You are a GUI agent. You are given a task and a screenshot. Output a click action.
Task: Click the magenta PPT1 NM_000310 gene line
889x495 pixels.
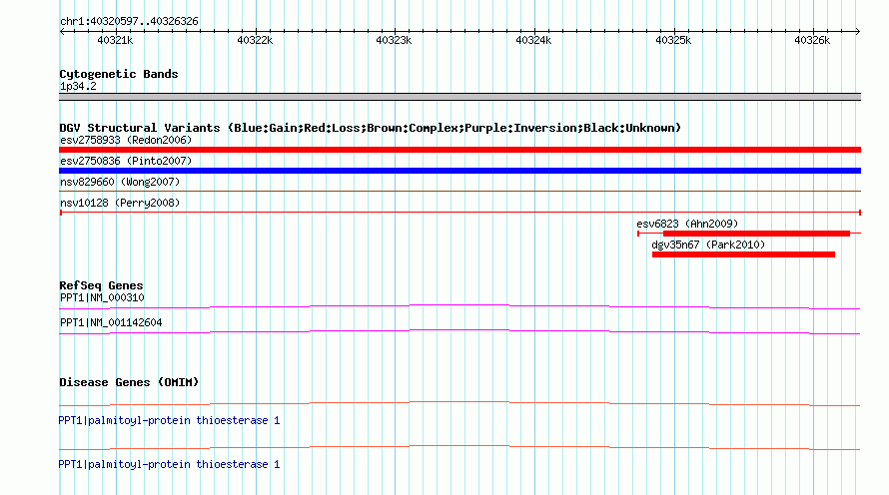point(459,307)
